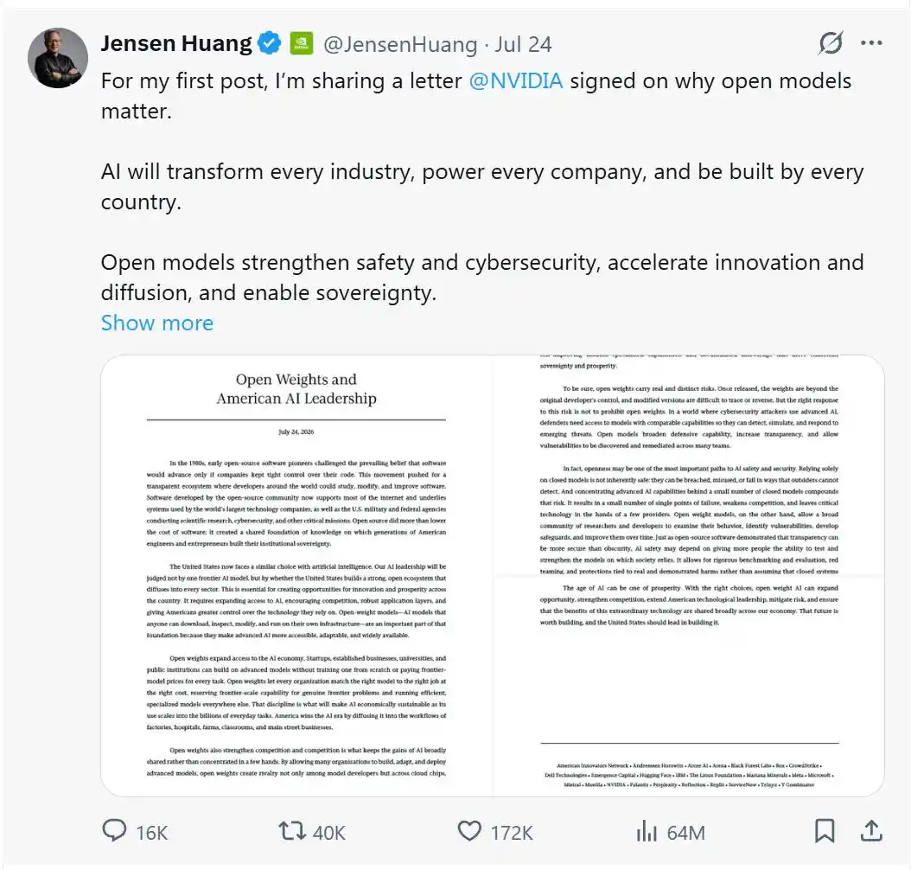
Task: Open the three-dot more options menu
Action: [x=871, y=43]
